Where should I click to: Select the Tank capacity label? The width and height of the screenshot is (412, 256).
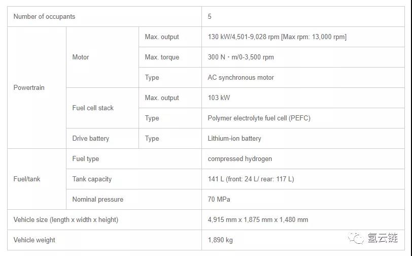(92, 179)
